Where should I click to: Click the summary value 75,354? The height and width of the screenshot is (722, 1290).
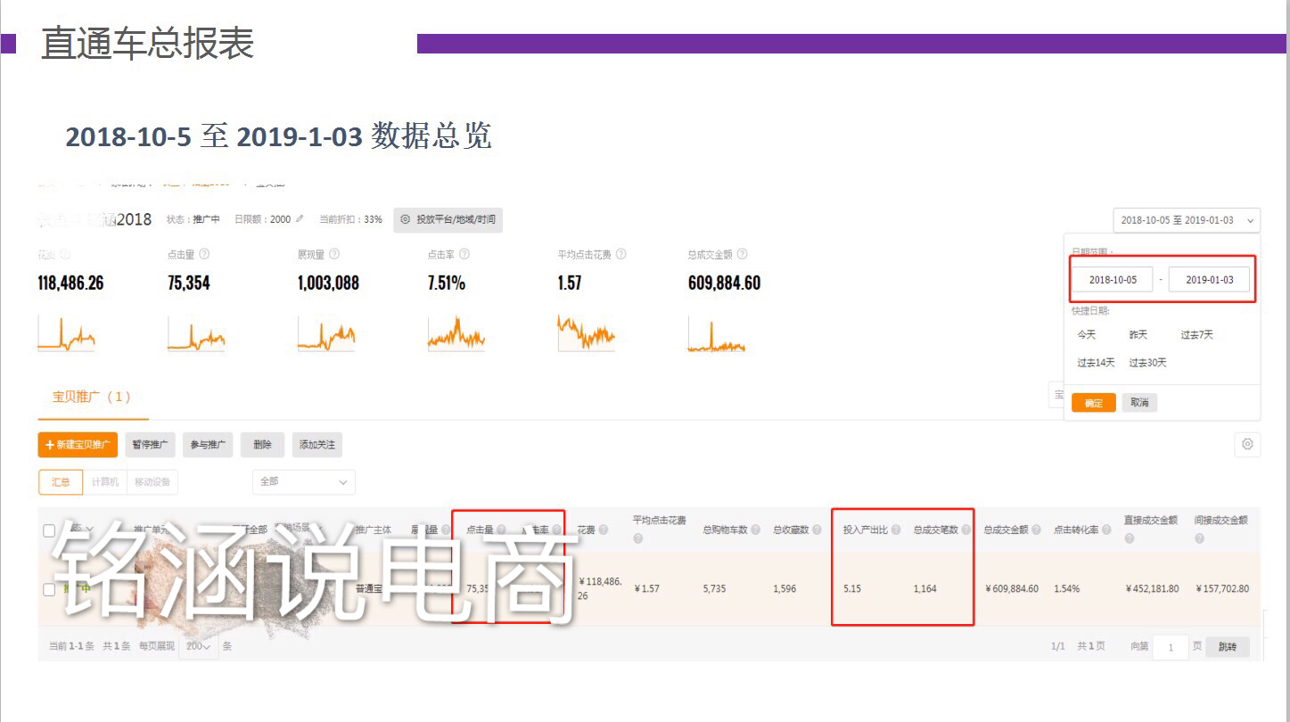click(189, 283)
